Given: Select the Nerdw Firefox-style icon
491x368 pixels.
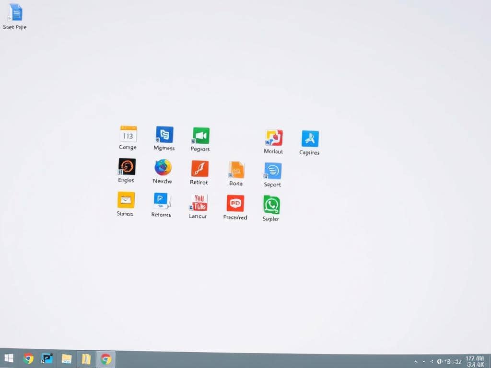Looking at the screenshot, I should click(x=163, y=167).
